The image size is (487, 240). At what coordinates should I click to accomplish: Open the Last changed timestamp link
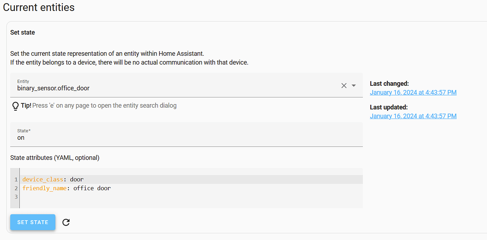coord(413,92)
